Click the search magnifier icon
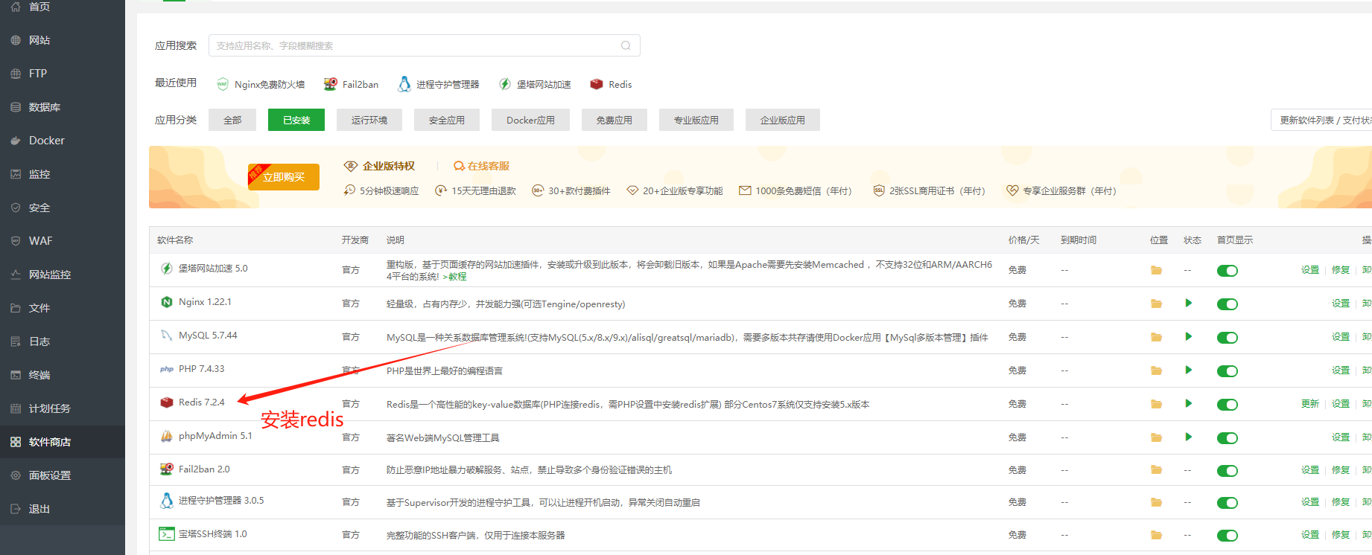The image size is (1372, 555). coord(626,45)
